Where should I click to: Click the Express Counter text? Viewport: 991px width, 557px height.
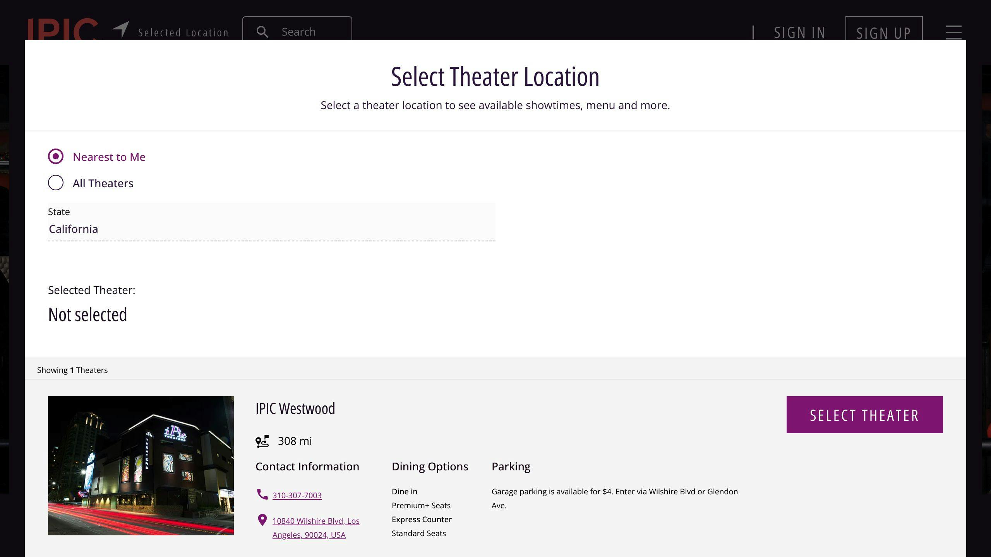[x=422, y=519]
